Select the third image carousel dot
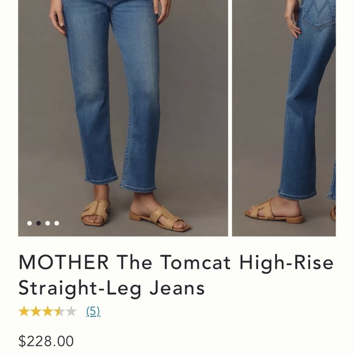The height and width of the screenshot is (354, 354). (x=48, y=223)
